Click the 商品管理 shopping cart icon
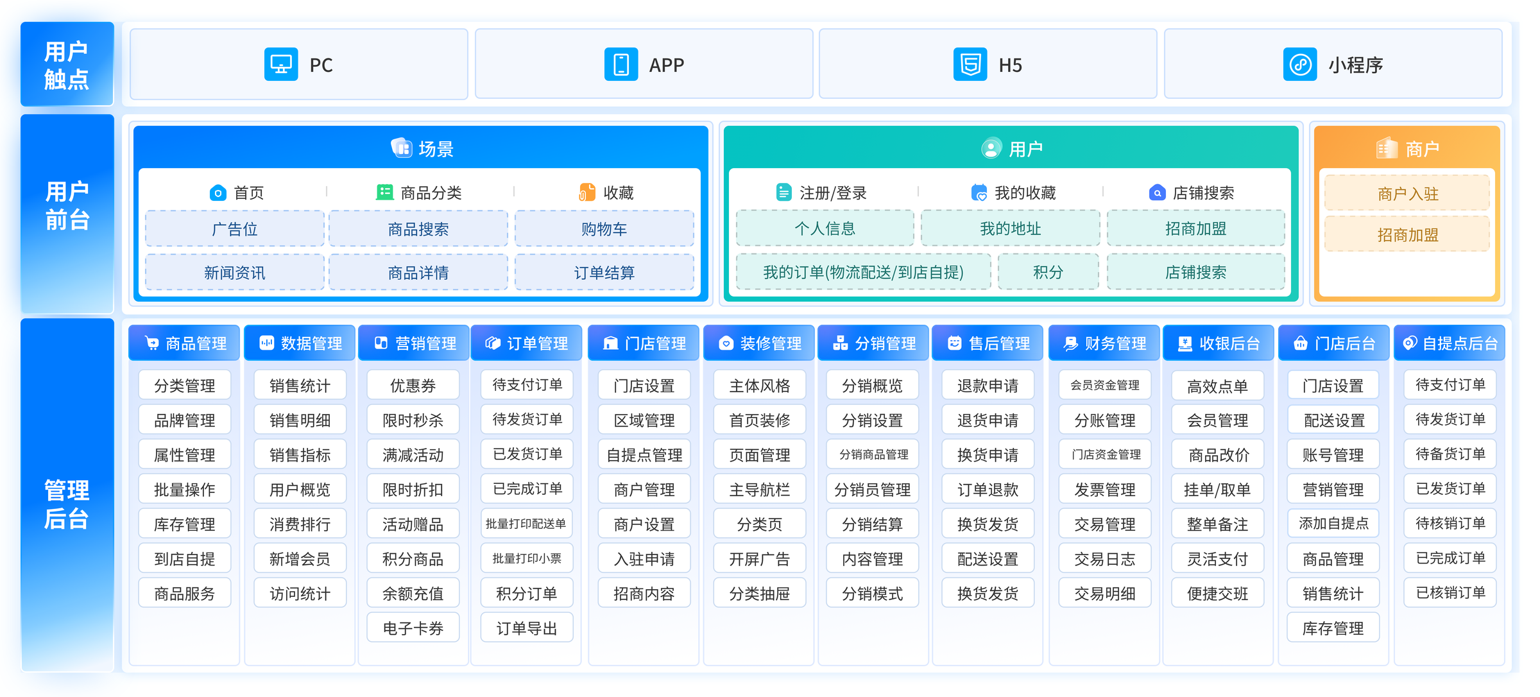This screenshot has height=697, width=1540. (153, 343)
